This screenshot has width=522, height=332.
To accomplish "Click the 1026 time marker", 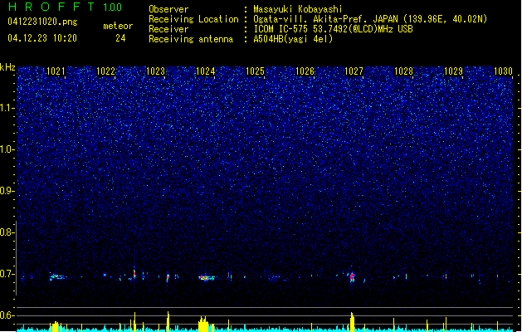I will click(x=305, y=71).
